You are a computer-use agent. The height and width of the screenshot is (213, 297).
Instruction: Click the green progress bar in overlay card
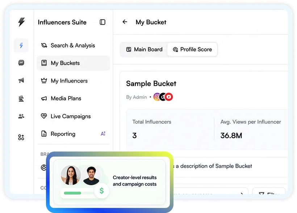tap(72, 193)
